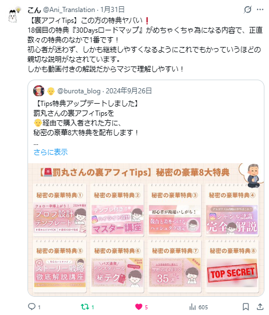Click the retweet arrows icon
Viewport: 269px width, 315px height.
85,307
